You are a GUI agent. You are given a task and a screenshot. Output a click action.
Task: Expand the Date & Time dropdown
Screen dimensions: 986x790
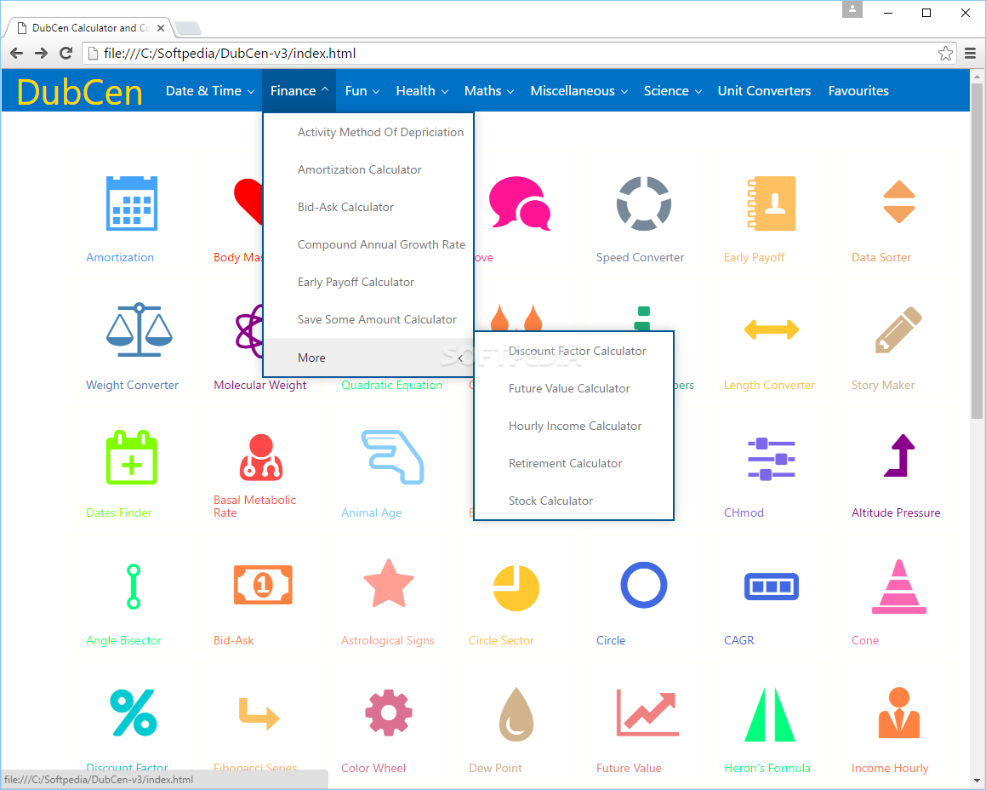(x=210, y=90)
